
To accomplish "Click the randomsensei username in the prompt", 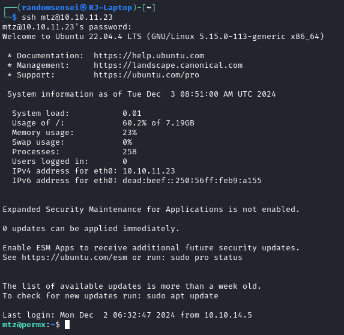I will pyautogui.click(x=50, y=8).
